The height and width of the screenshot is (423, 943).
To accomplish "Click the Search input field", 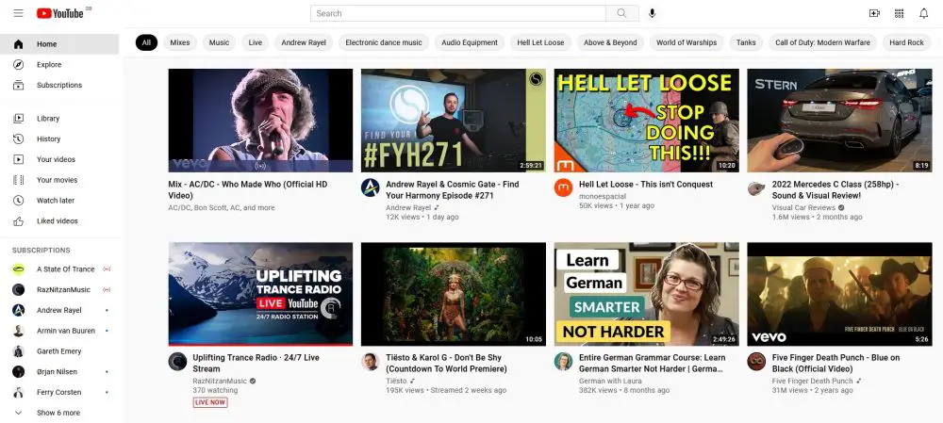I will point(458,13).
